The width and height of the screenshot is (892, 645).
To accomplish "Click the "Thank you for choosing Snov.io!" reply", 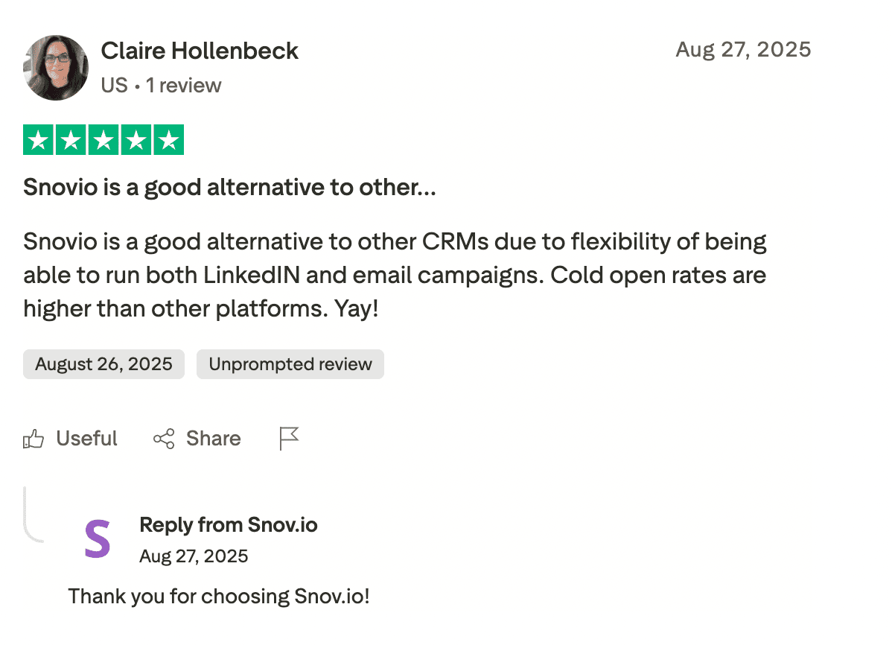I will point(219,597).
